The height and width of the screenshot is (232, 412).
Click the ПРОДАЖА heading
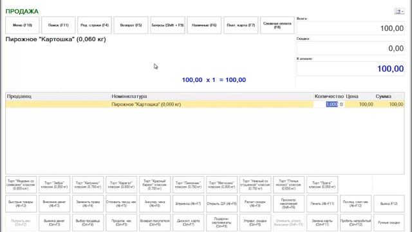(22, 12)
